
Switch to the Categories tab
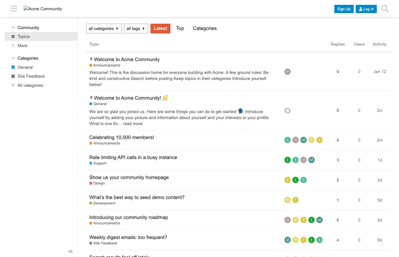pyautogui.click(x=205, y=28)
